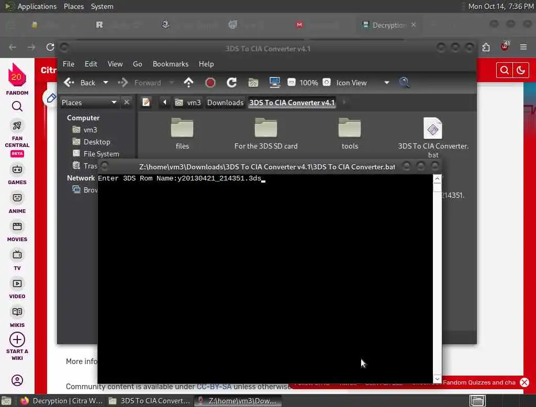Open Fandom home logo
This screenshot has height=407, width=536.
pos(17,79)
